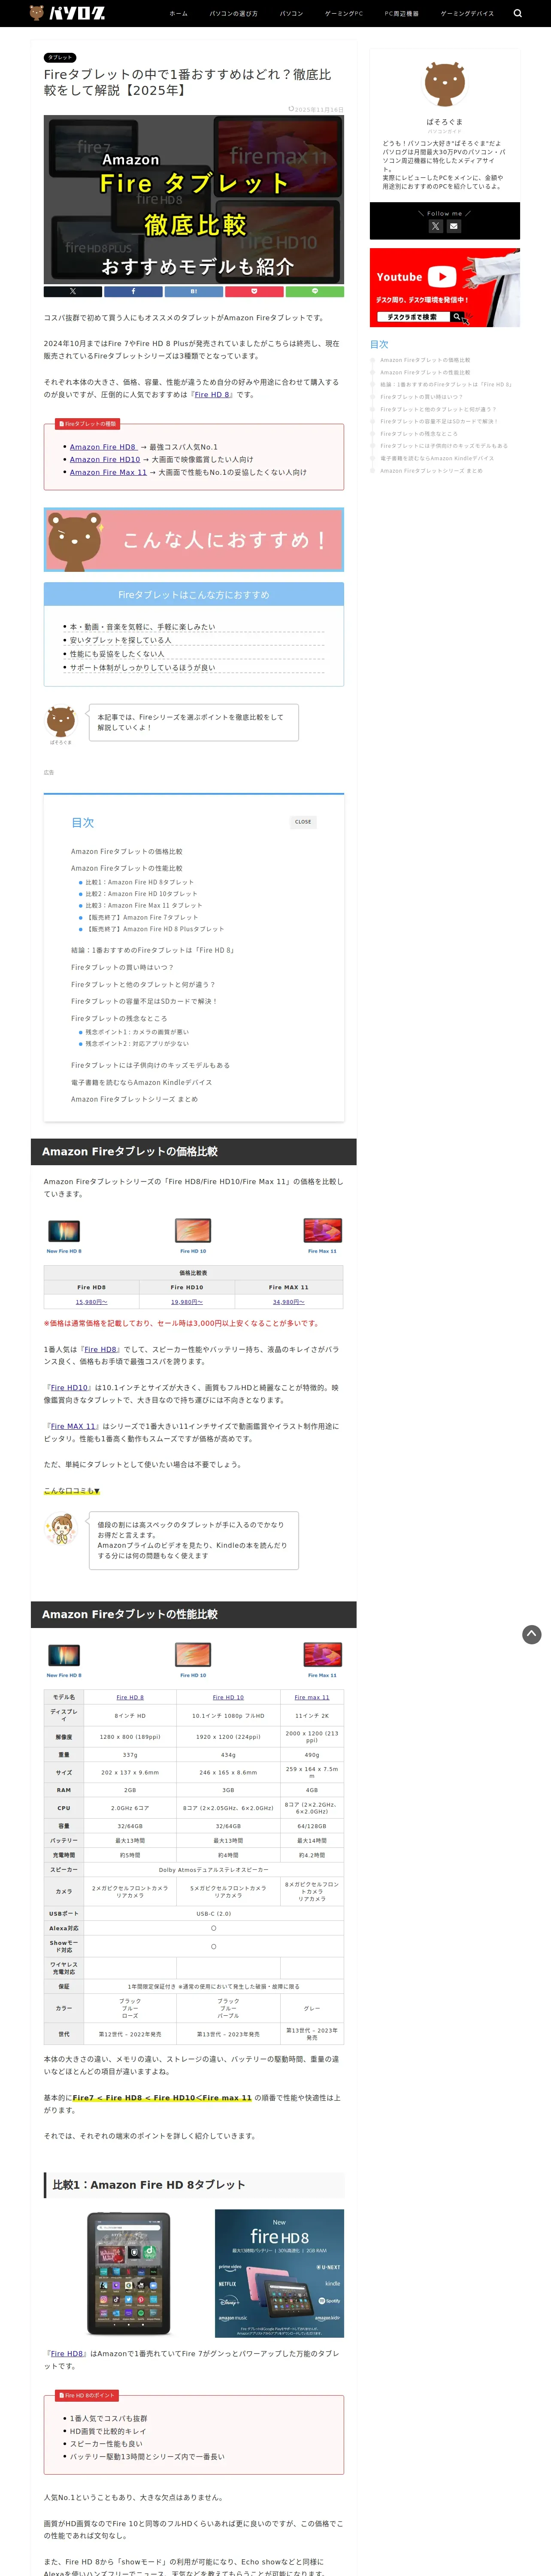
Task: Select the 2.0GHz 6コア CPU cell
Action: [x=130, y=1808]
